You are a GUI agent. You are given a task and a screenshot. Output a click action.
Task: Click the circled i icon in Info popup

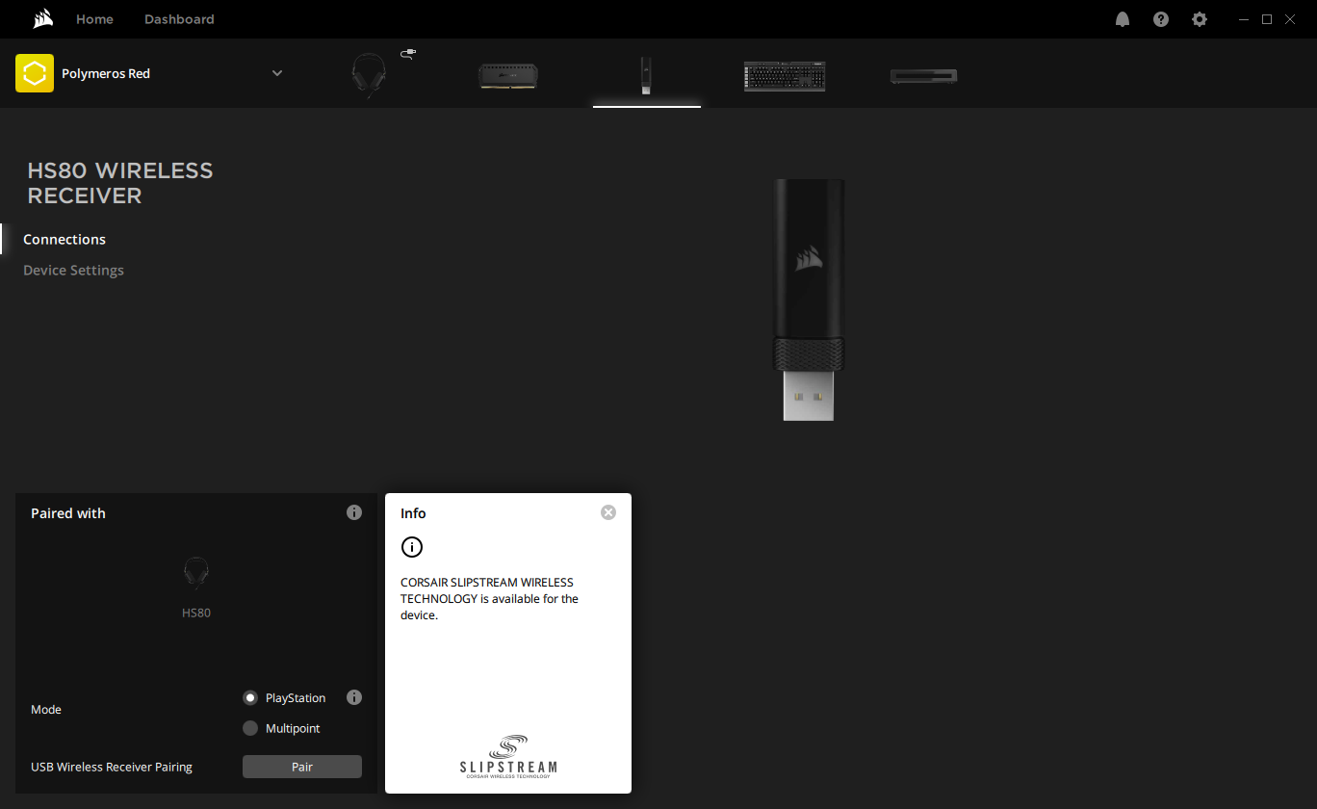412,547
